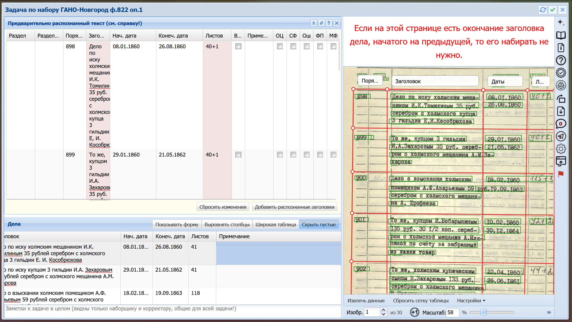Expand the Настройки dropdown menu
The image size is (572, 322).
click(471, 301)
